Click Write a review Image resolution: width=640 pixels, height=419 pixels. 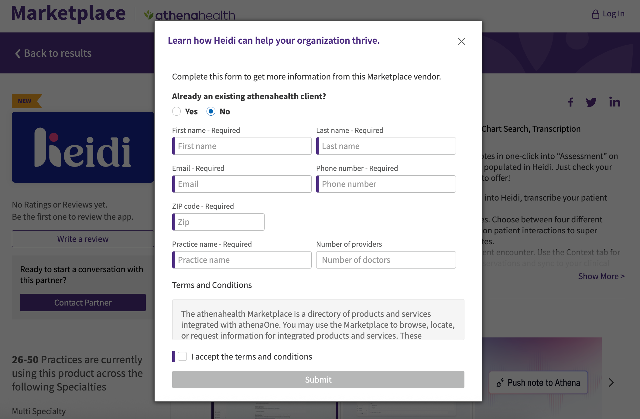pyautogui.click(x=83, y=239)
